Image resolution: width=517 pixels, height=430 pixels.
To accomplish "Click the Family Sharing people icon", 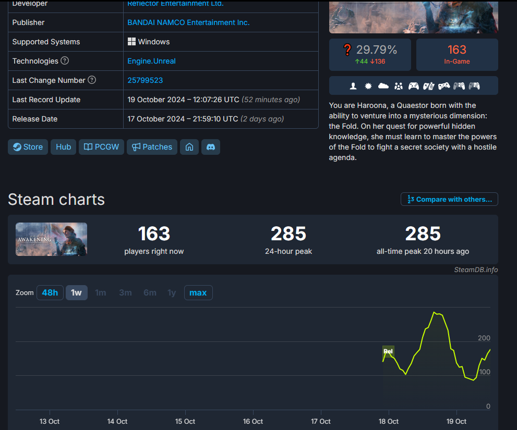I will pos(399,87).
